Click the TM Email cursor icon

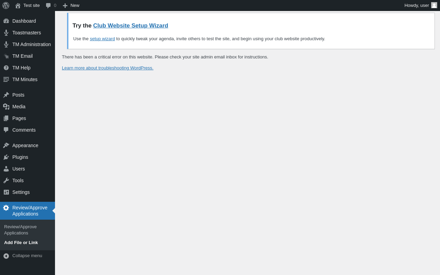pos(6,56)
